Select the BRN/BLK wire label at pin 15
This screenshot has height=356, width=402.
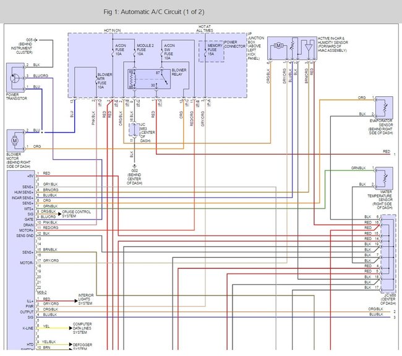coord(50,250)
